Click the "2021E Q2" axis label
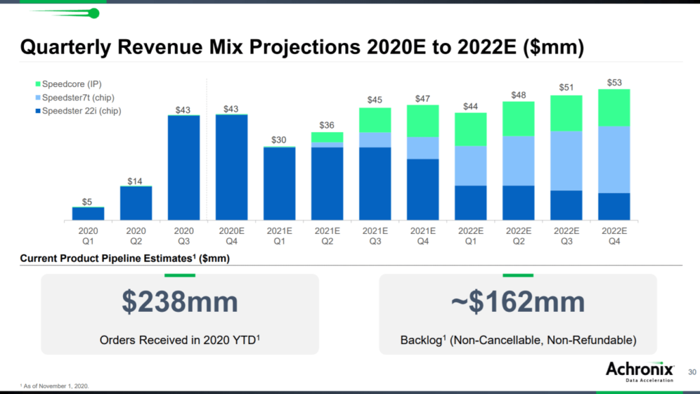 click(327, 236)
